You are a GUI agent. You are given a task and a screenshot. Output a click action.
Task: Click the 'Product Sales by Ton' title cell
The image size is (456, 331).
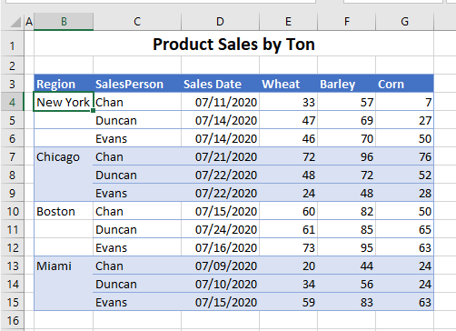coord(233,44)
